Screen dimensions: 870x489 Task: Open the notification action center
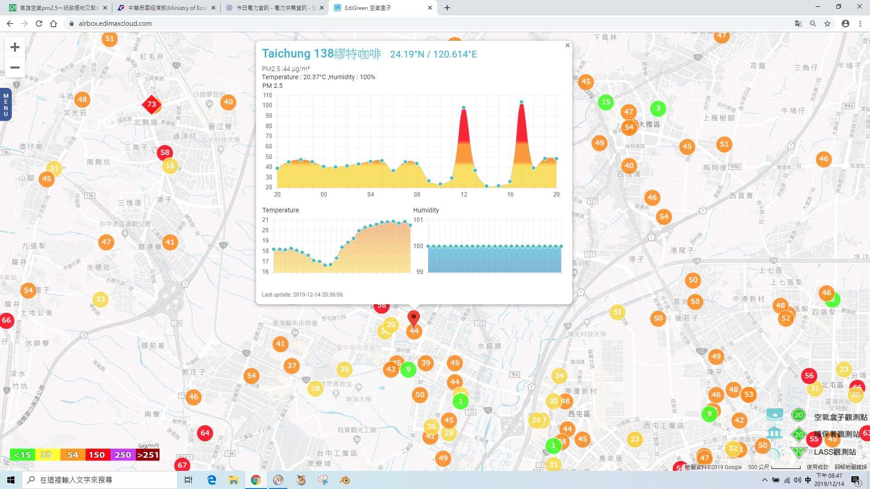pyautogui.click(x=855, y=480)
